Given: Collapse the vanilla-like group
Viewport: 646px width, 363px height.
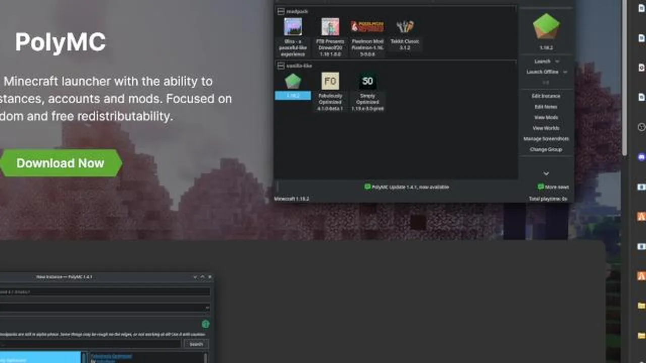Looking at the screenshot, I should [281, 66].
